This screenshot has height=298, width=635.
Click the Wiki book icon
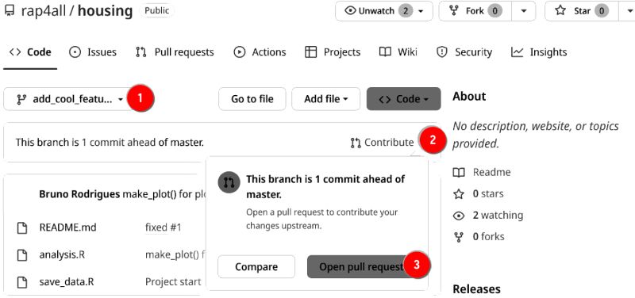[x=385, y=52]
